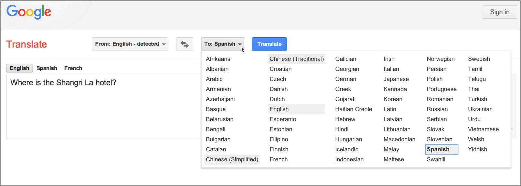Open the From: English - detected dropdown
521x186 pixels.
(x=130, y=44)
